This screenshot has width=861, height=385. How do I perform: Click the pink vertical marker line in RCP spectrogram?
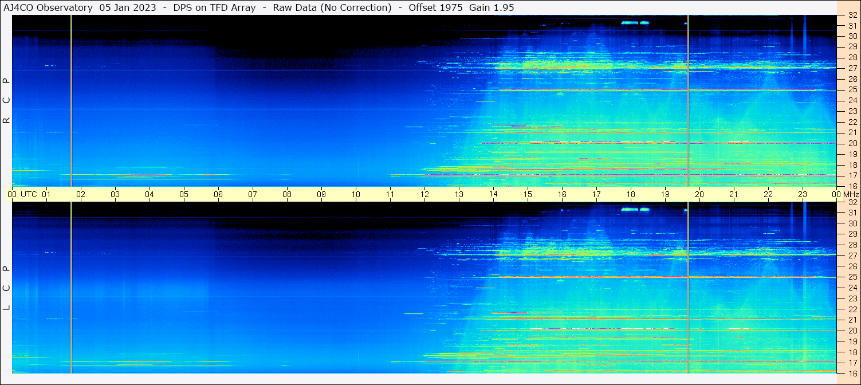click(688, 100)
